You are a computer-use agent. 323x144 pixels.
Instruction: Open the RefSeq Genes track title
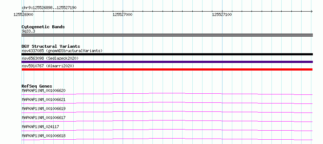click(x=37, y=86)
